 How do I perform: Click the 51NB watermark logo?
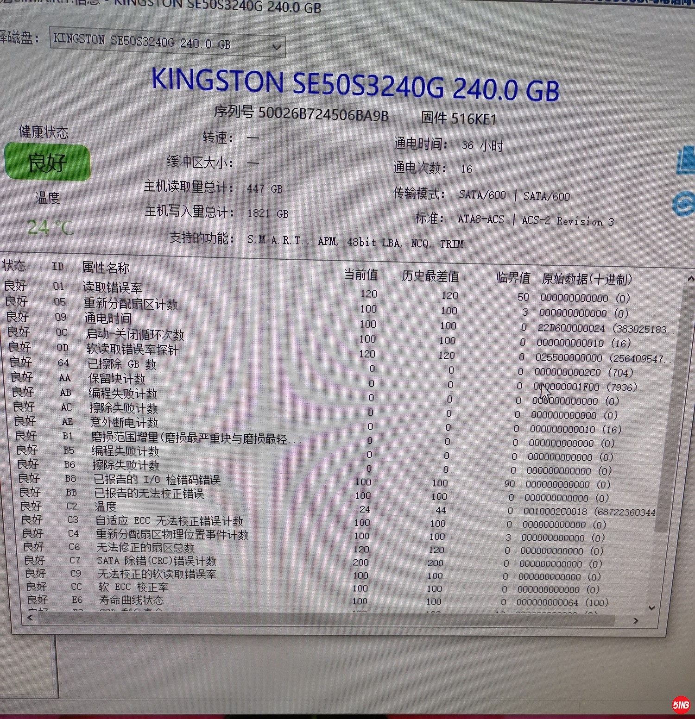tap(681, 705)
